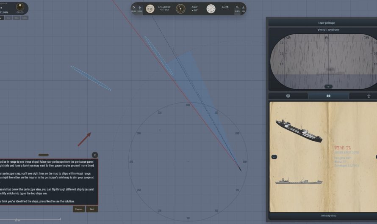Image resolution: width=377 pixels, height=224 pixels.
Task: Click the fuel level icon
Action: pyautogui.click(x=133, y=8)
